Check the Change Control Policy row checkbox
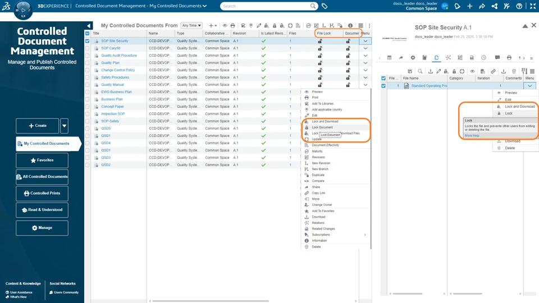This screenshot has width=539, height=303. pos(88,70)
